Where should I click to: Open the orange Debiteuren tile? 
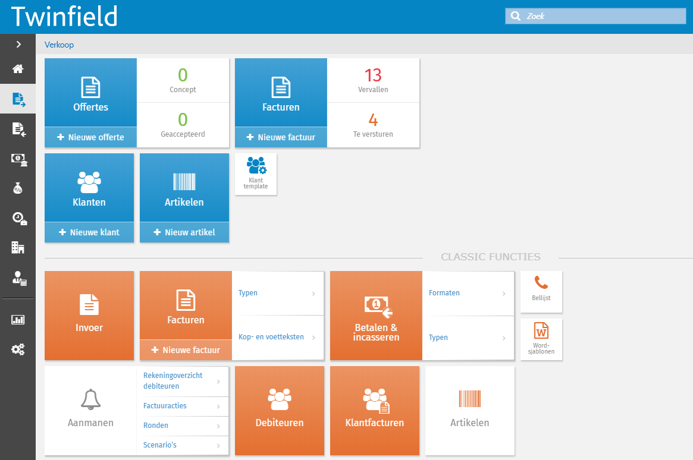[x=280, y=411]
